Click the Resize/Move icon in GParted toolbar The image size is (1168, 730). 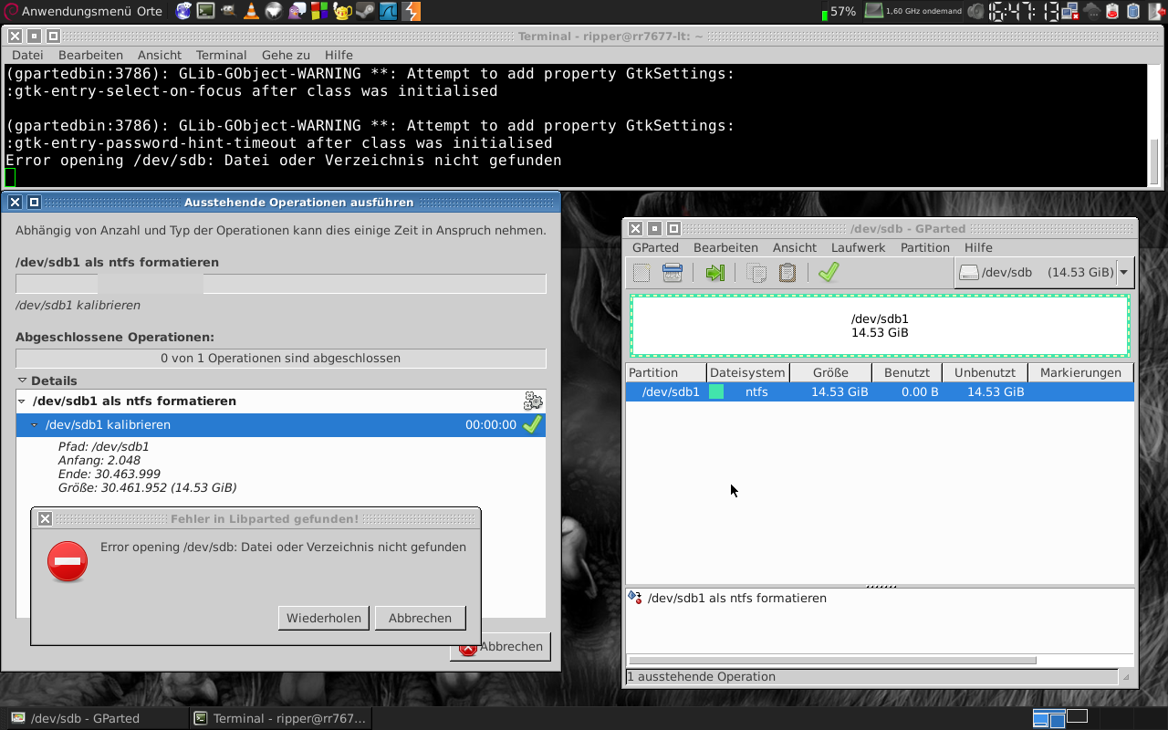(x=714, y=273)
